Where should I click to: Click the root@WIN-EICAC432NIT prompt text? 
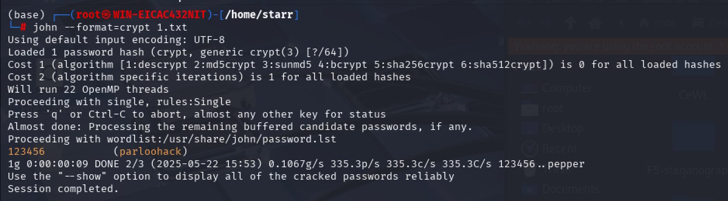141,15
